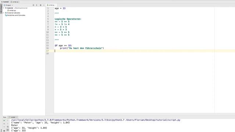The width and height of the screenshot is (235, 132).
Task: Click line number 15 in the gutter
Action: tap(47, 45)
